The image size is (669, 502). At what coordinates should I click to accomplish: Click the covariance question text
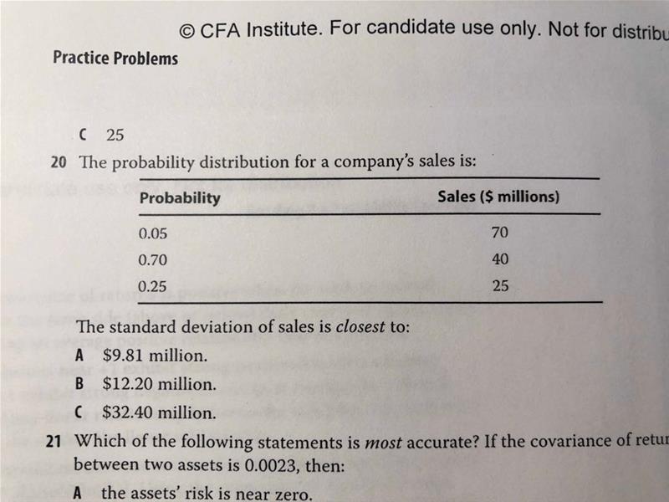(368, 440)
